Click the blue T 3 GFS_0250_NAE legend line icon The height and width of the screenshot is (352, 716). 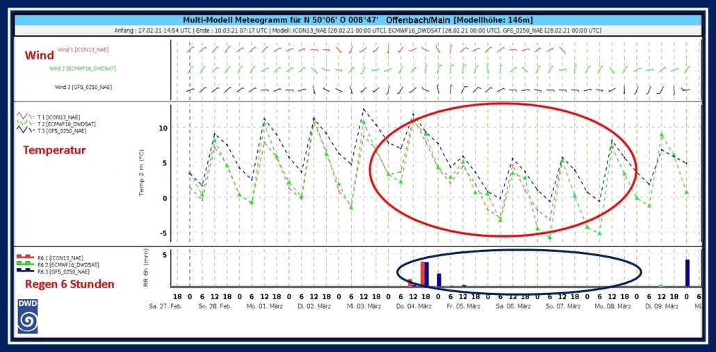pos(26,131)
